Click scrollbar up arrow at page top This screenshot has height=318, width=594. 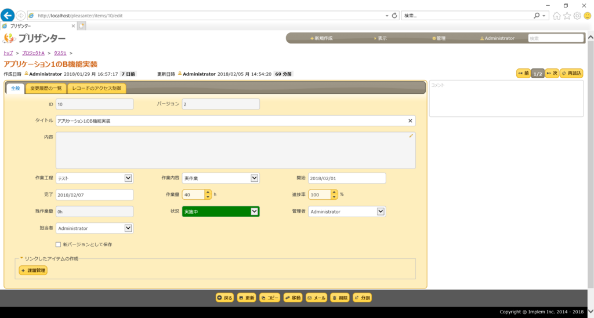click(x=591, y=38)
